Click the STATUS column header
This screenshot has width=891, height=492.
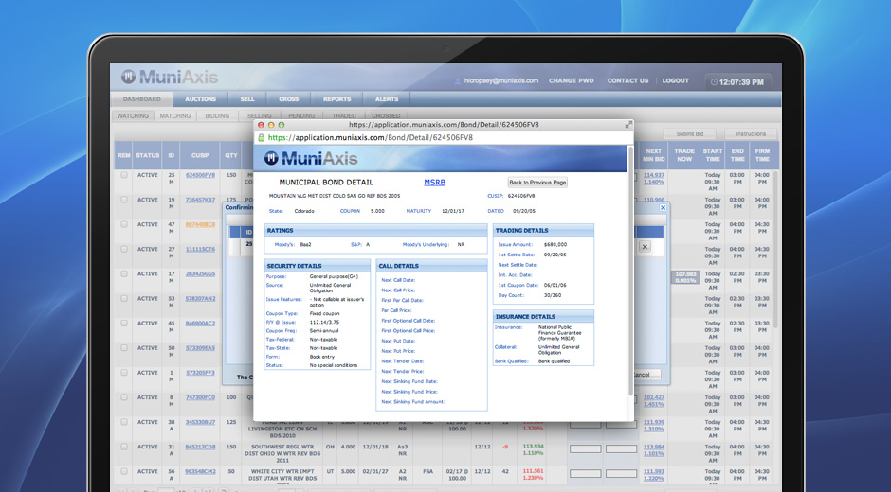147,155
